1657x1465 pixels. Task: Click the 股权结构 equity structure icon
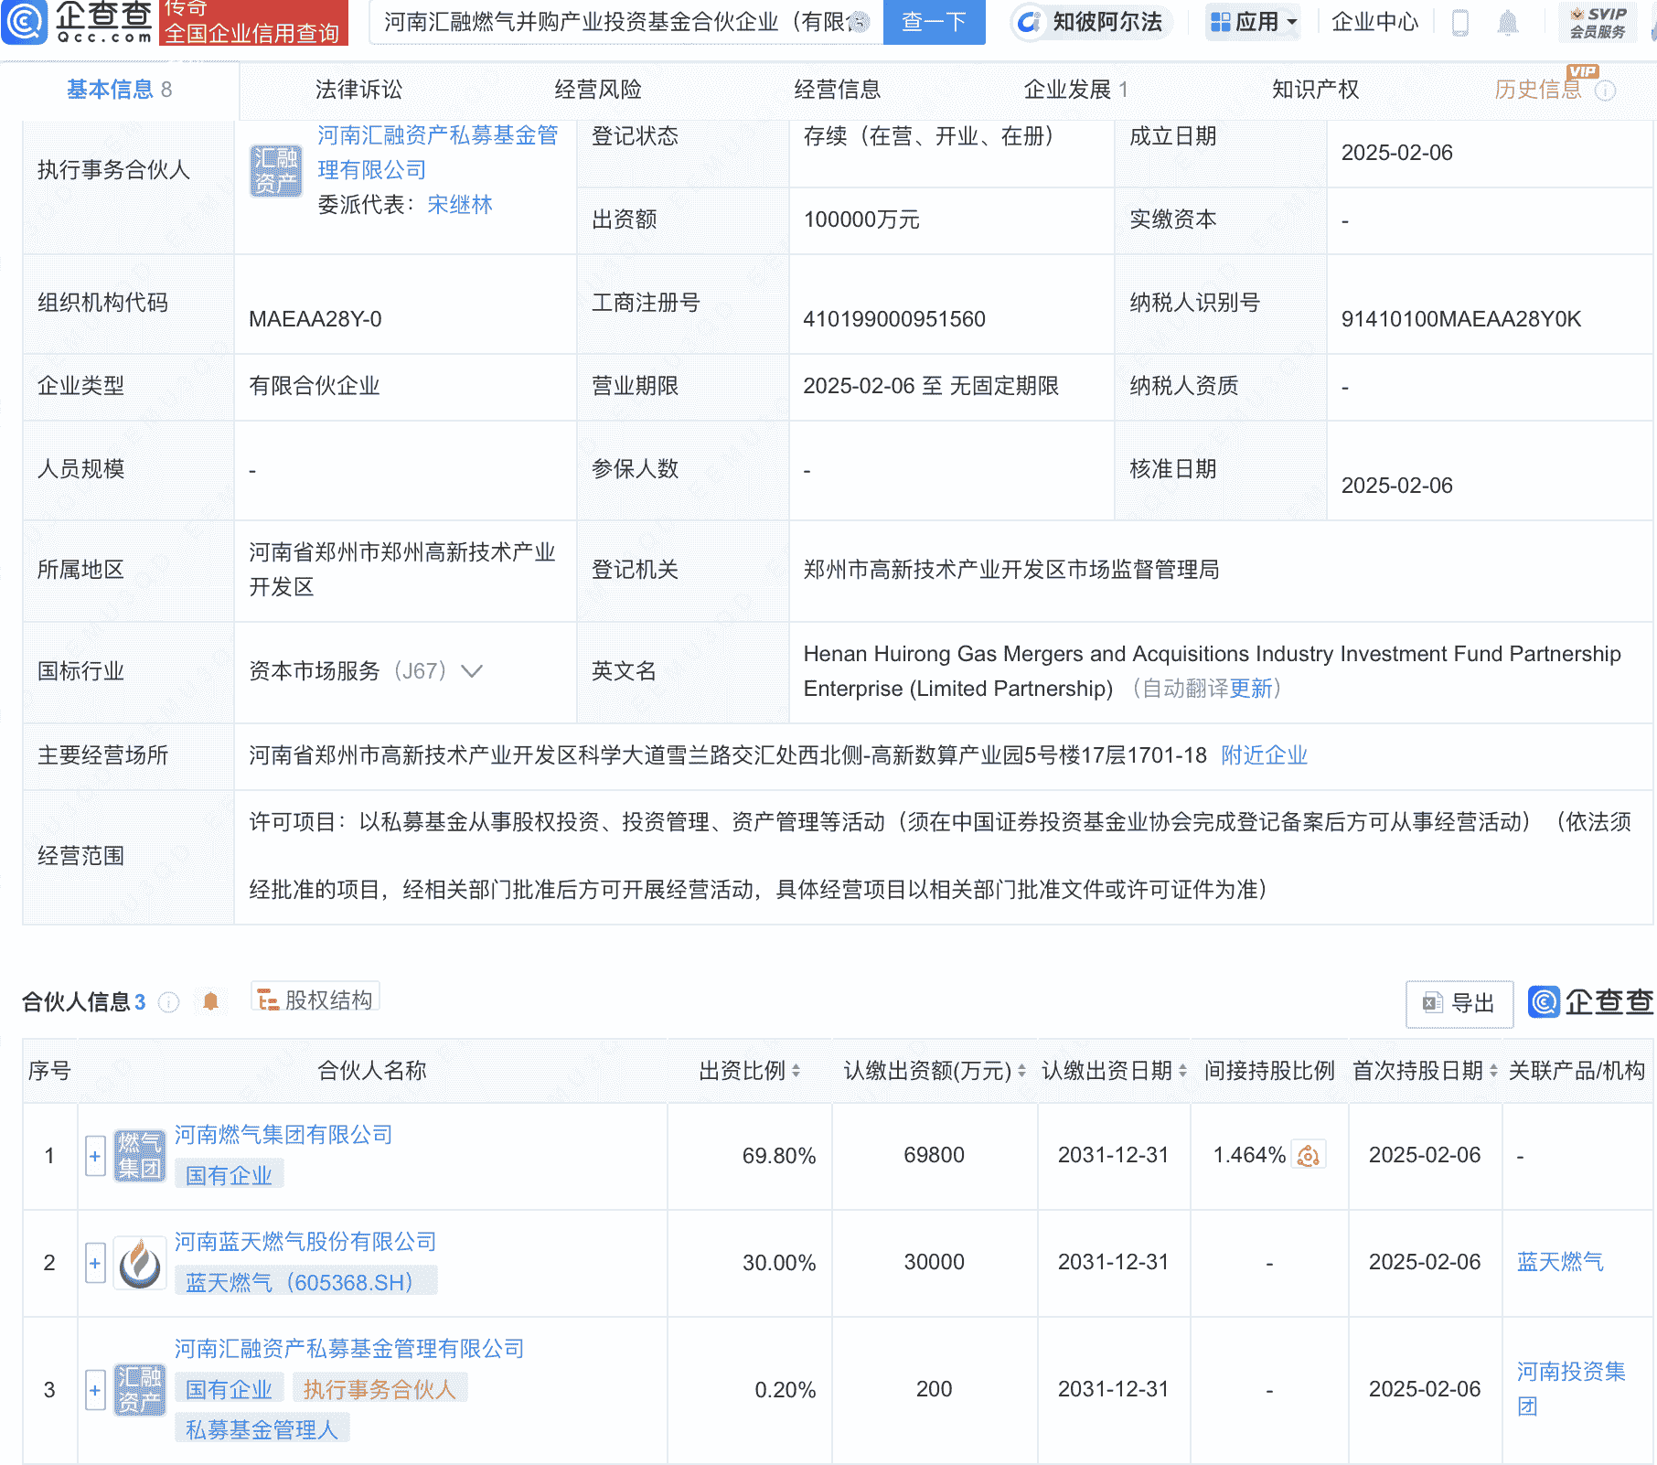click(x=268, y=1000)
